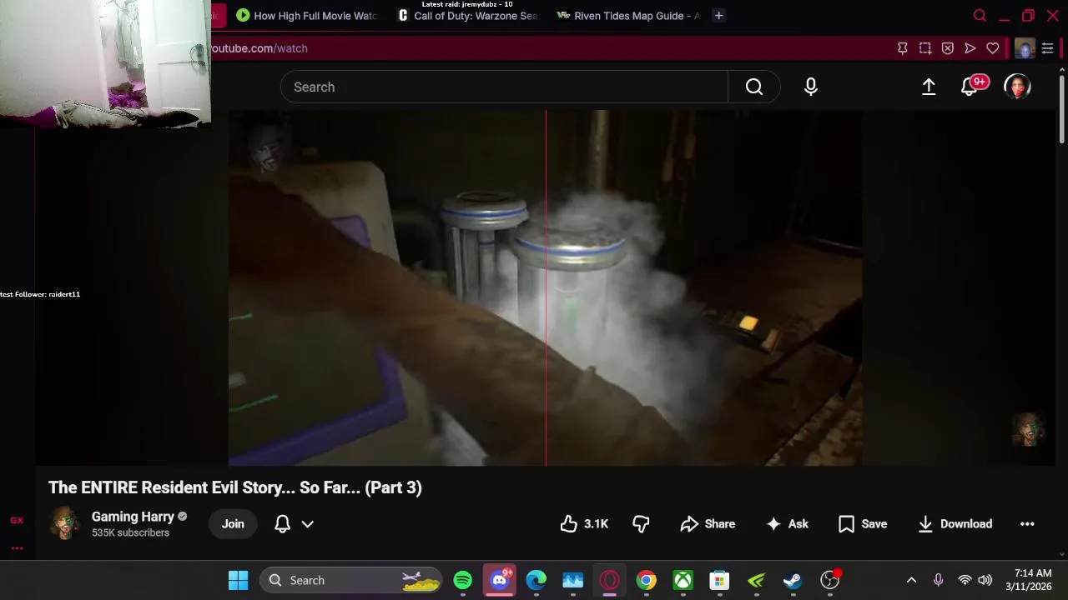Click the send/flow arrow icon in address bar
This screenshot has height=600, width=1068.
point(970,48)
